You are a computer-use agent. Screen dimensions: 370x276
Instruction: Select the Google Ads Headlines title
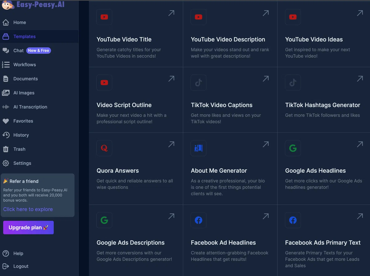pyautogui.click(x=315, y=171)
